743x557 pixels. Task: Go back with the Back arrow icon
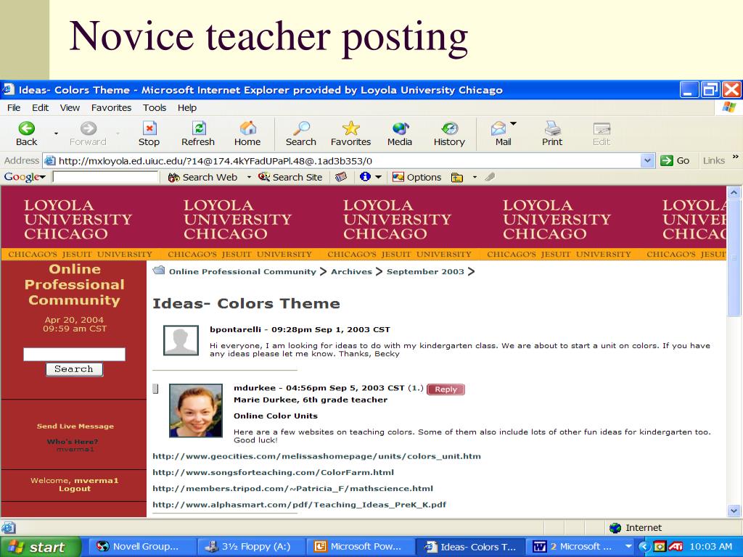[x=27, y=128]
